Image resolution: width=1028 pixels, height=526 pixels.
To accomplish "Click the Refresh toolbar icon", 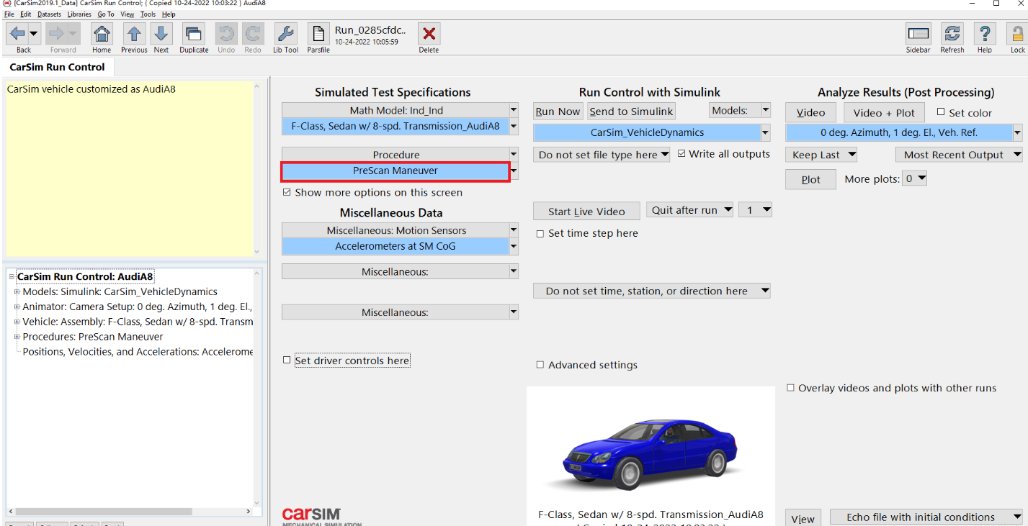I will coord(952,34).
